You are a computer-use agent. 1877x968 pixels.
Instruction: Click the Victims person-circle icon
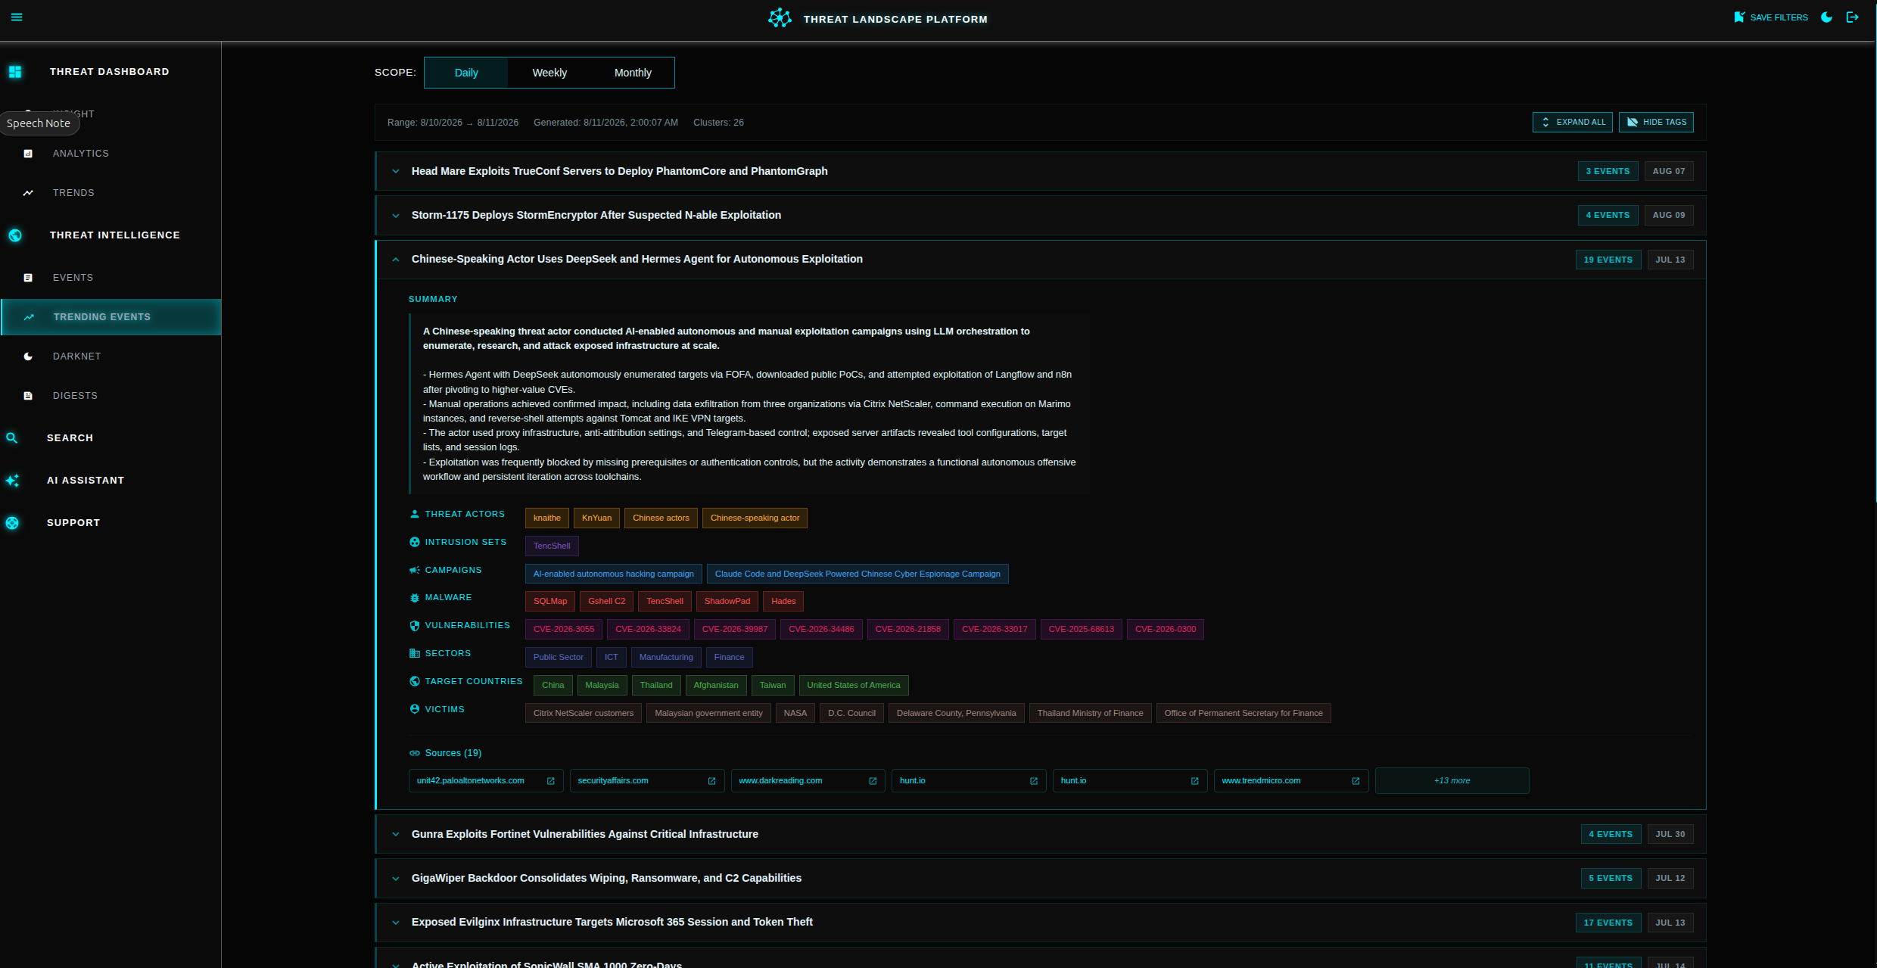tap(415, 709)
